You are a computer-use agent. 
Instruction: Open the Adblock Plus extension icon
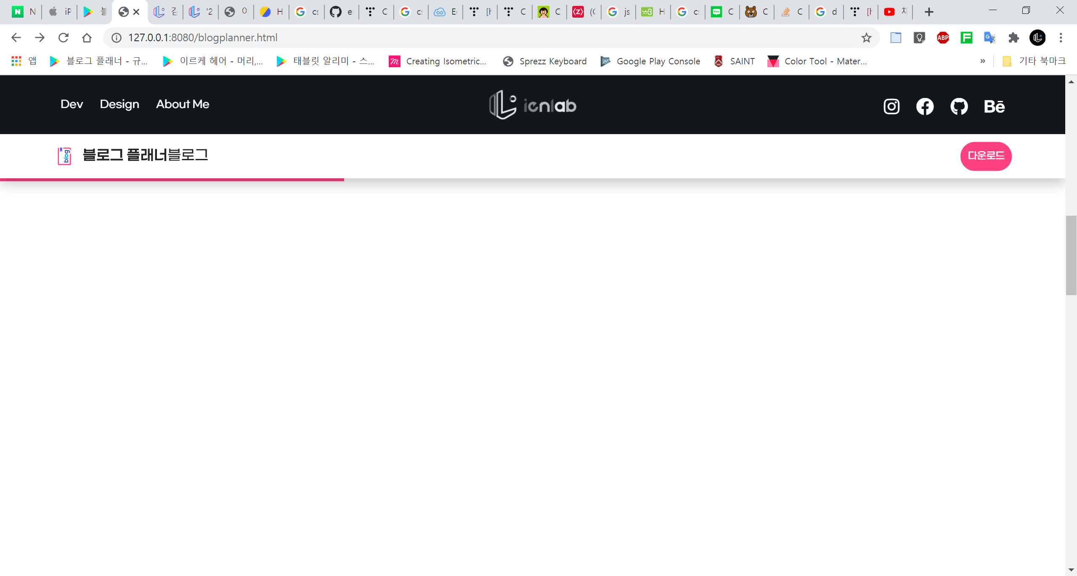(943, 38)
